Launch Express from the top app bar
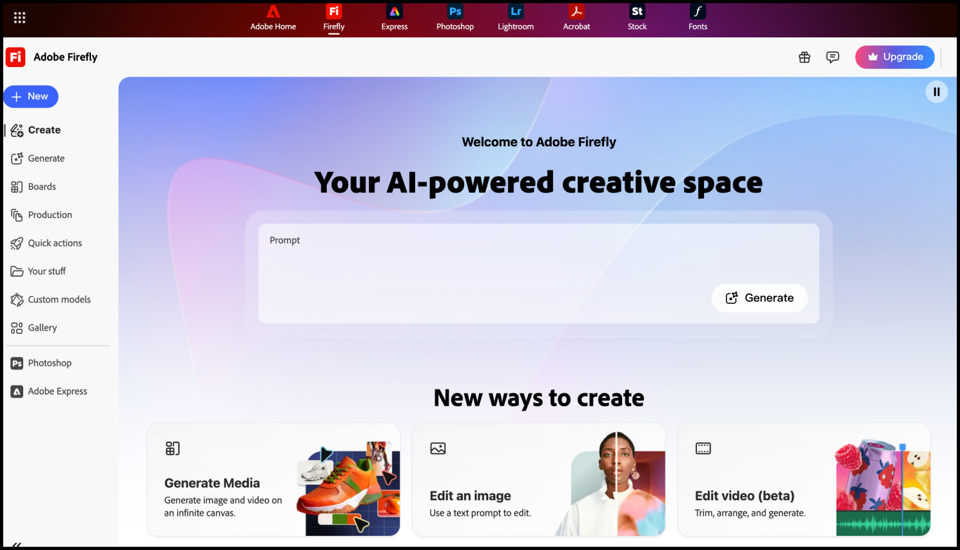The height and width of the screenshot is (550, 960). click(x=395, y=18)
